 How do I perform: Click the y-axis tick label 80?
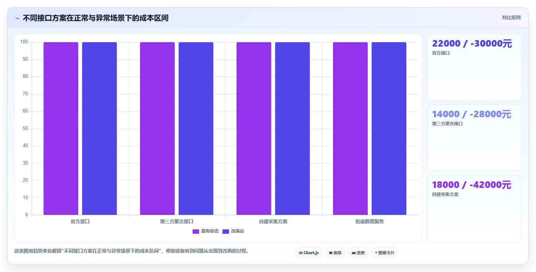tap(25, 76)
